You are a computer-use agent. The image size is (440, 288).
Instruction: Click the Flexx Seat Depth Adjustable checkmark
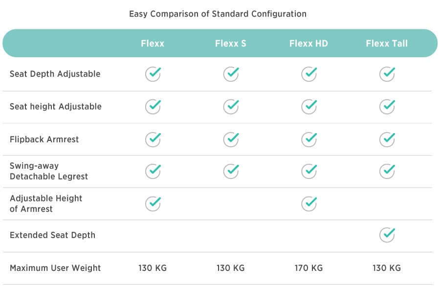153,74
